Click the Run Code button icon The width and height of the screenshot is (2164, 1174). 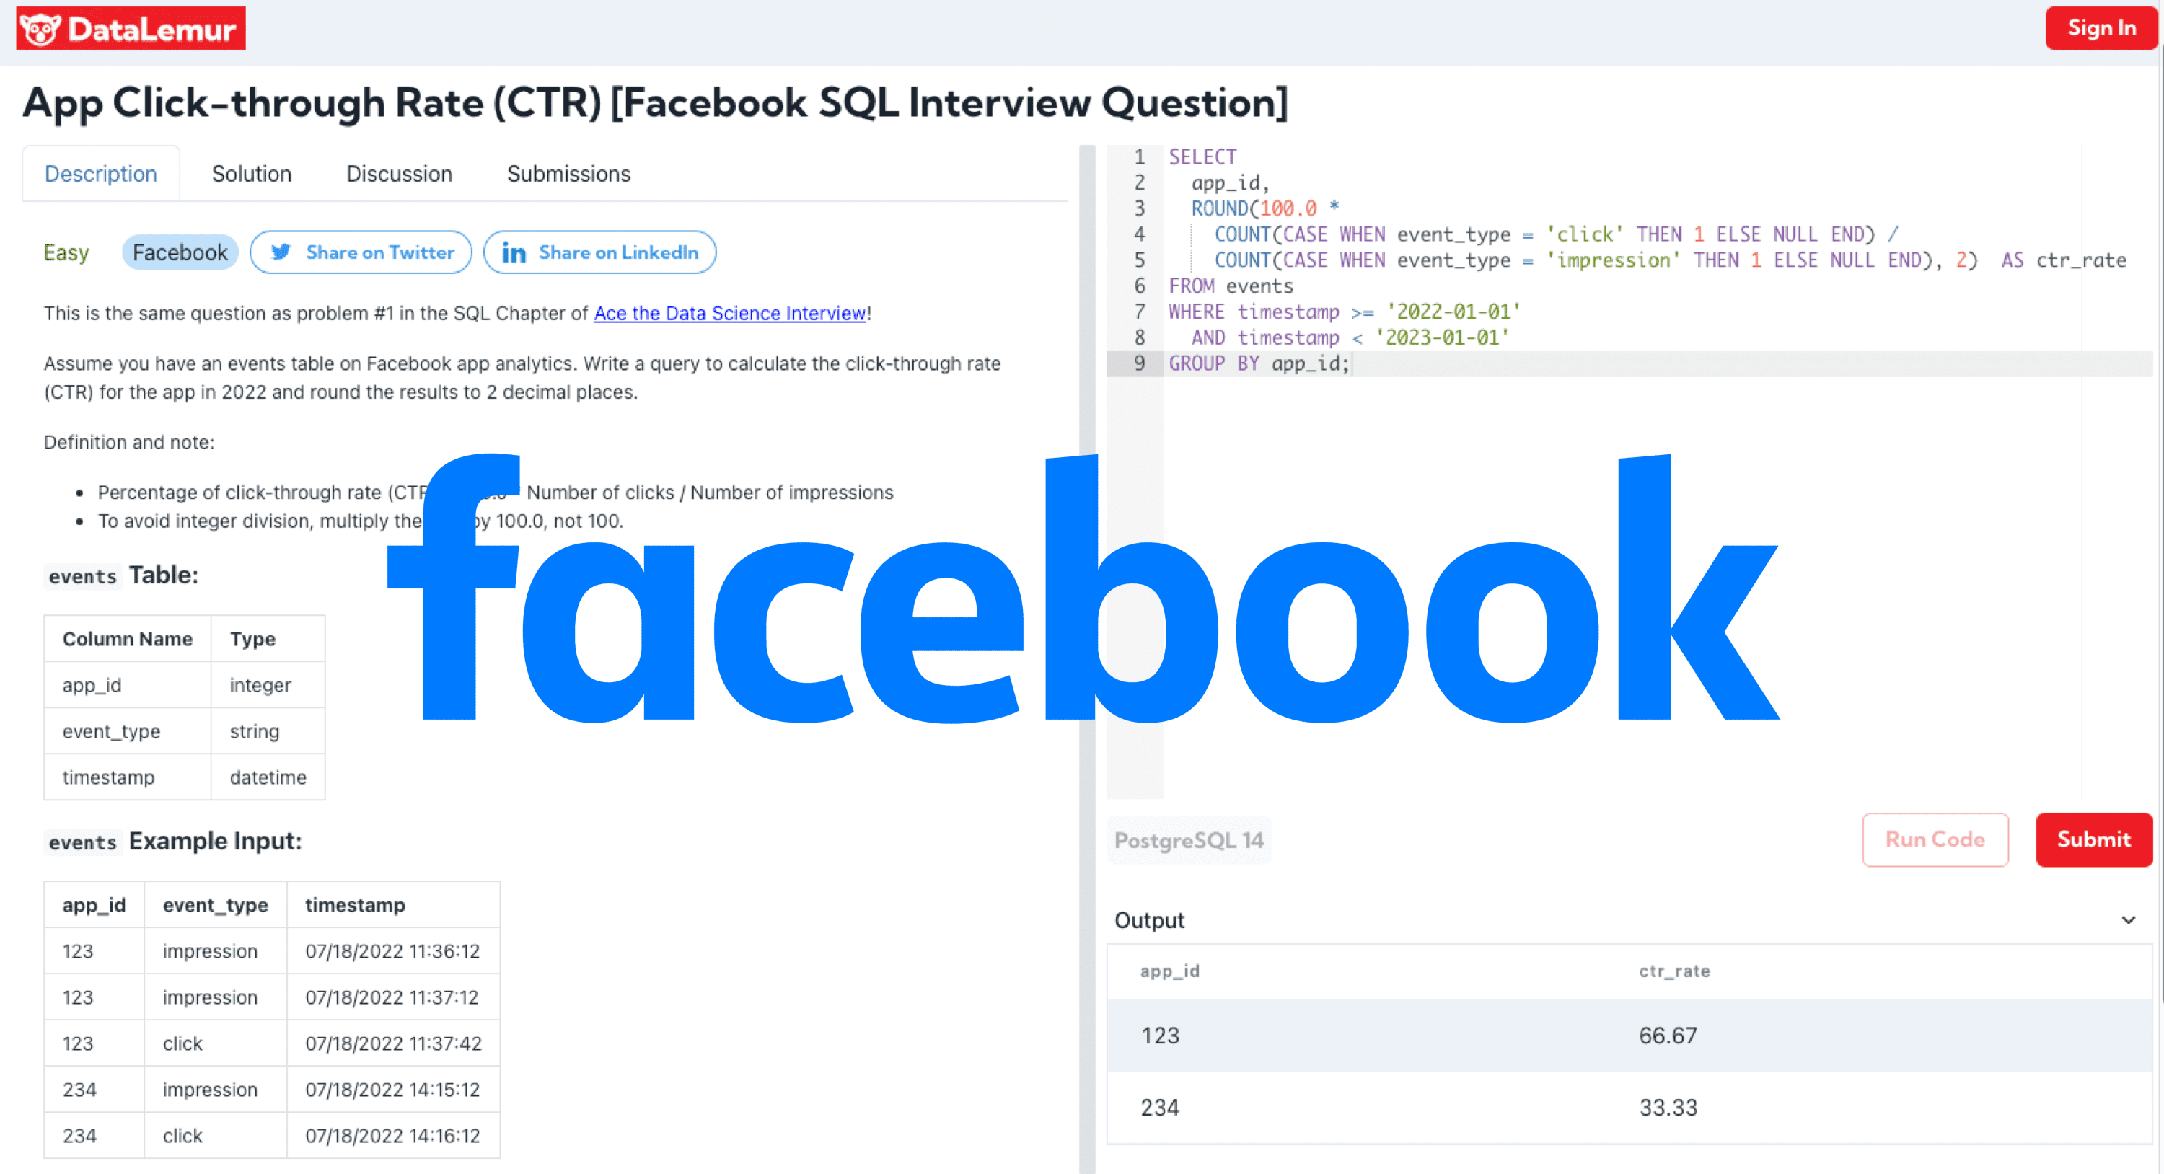coord(1932,840)
